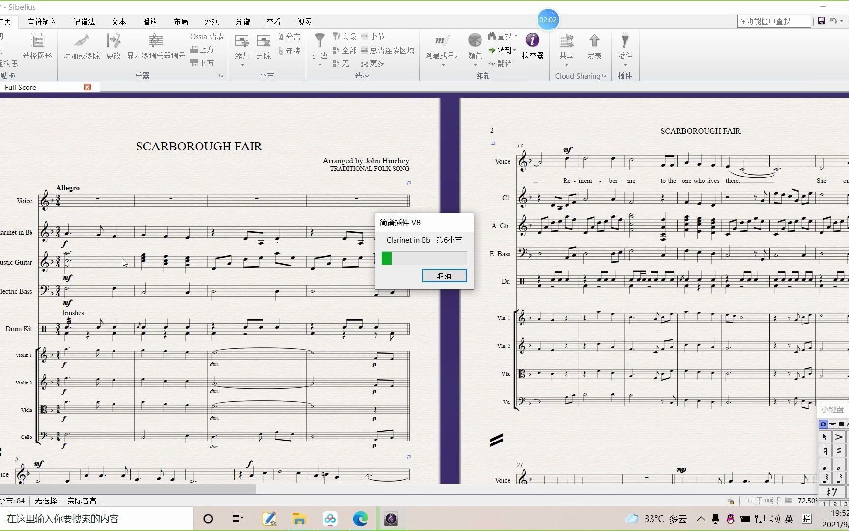Viewport: 849px width, 531px height.
Task: Click 小节 selection option
Action: pos(373,36)
